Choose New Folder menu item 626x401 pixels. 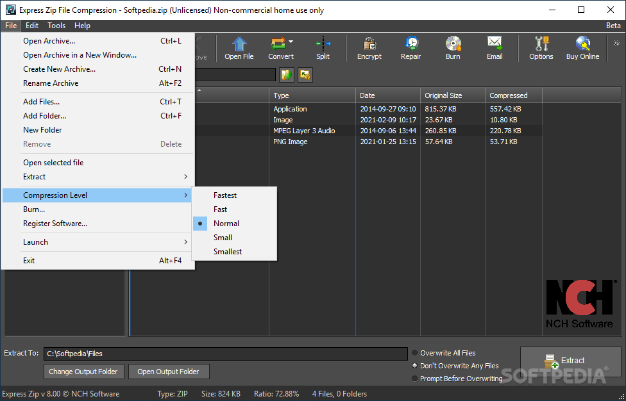pyautogui.click(x=97, y=130)
